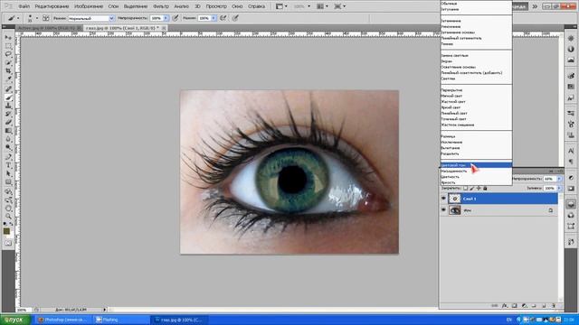Image resolution: width=579 pixels, height=325 pixels.
Task: Open the Paragraph panel icon in right dock
Action: [x=571, y=162]
